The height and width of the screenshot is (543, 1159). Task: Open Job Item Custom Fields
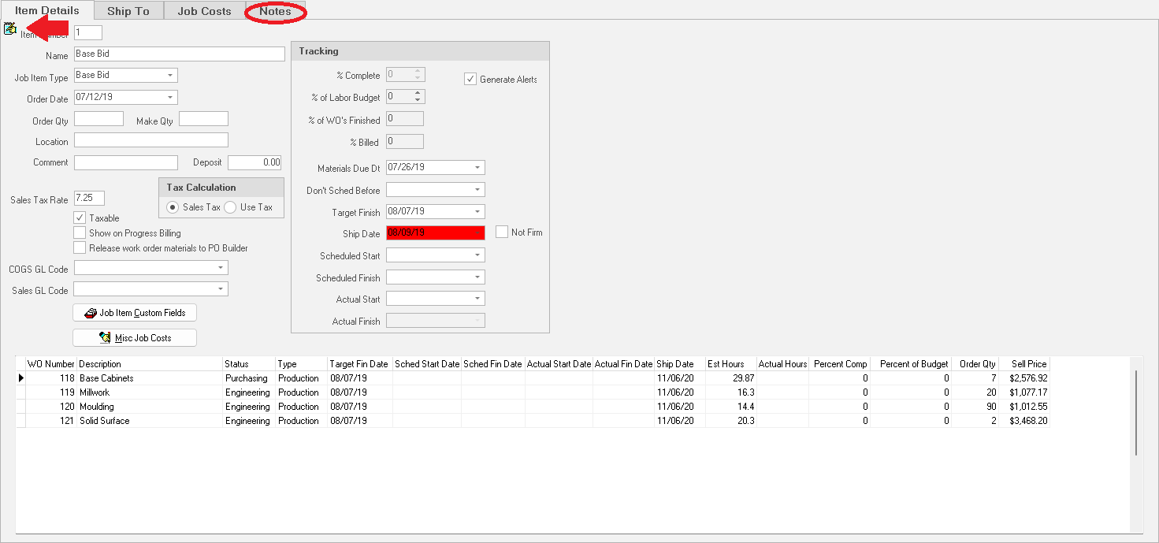tap(135, 313)
